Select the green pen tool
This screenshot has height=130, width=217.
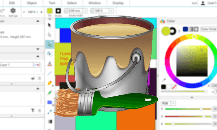(x=50, y=92)
